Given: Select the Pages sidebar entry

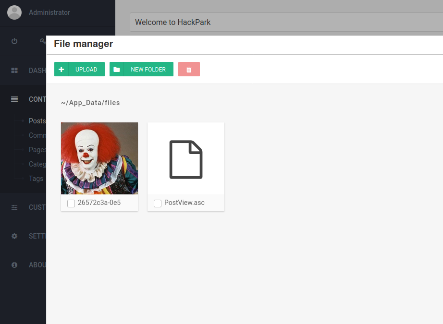Looking at the screenshot, I should tap(37, 150).
